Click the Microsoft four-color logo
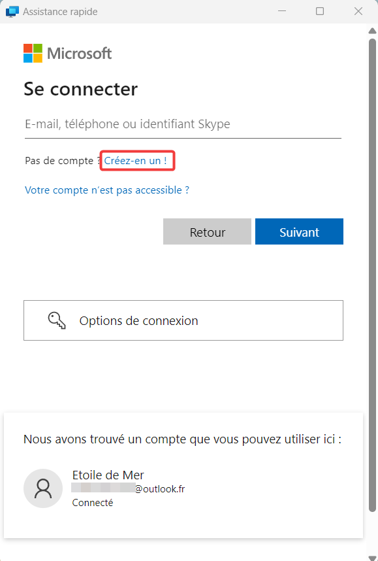Viewport: 378px width, 561px height. pos(33,54)
